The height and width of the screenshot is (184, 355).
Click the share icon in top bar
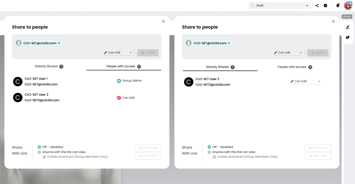tap(317, 6)
